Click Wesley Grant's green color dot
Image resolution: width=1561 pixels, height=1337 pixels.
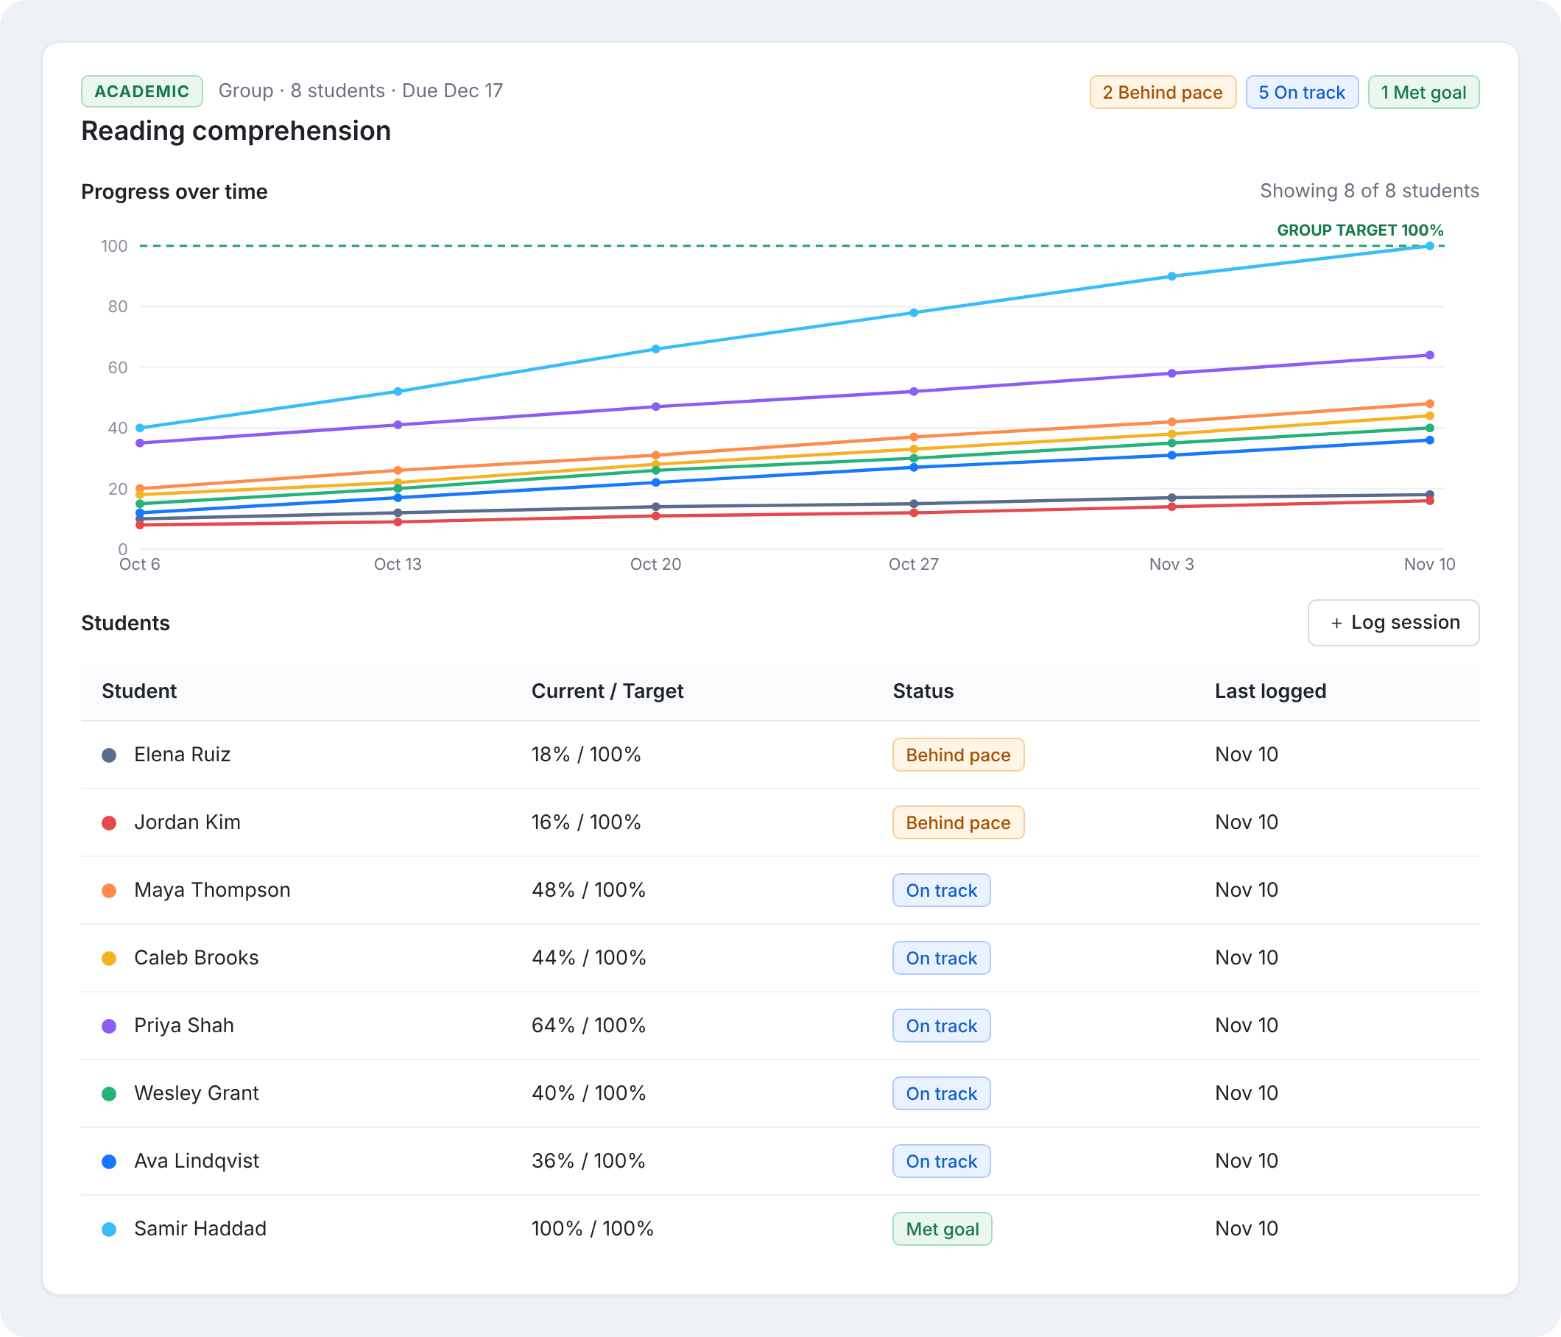click(x=109, y=1094)
